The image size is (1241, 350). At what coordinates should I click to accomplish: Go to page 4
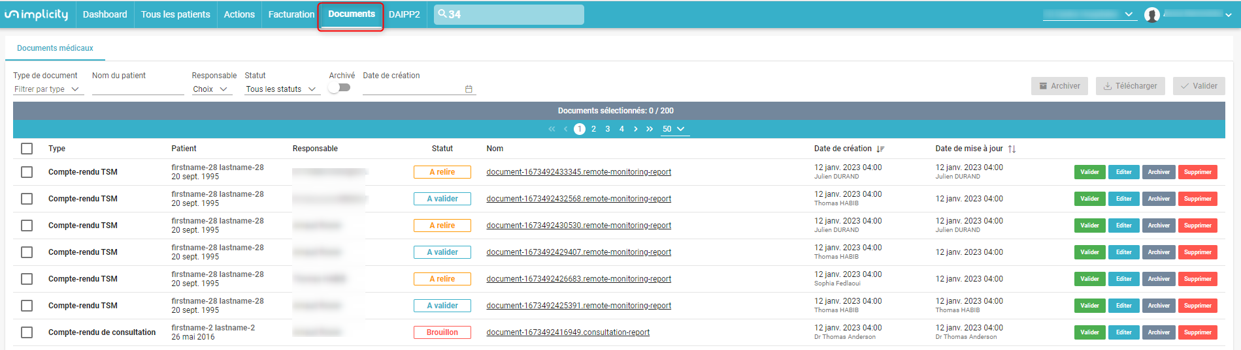[621, 129]
